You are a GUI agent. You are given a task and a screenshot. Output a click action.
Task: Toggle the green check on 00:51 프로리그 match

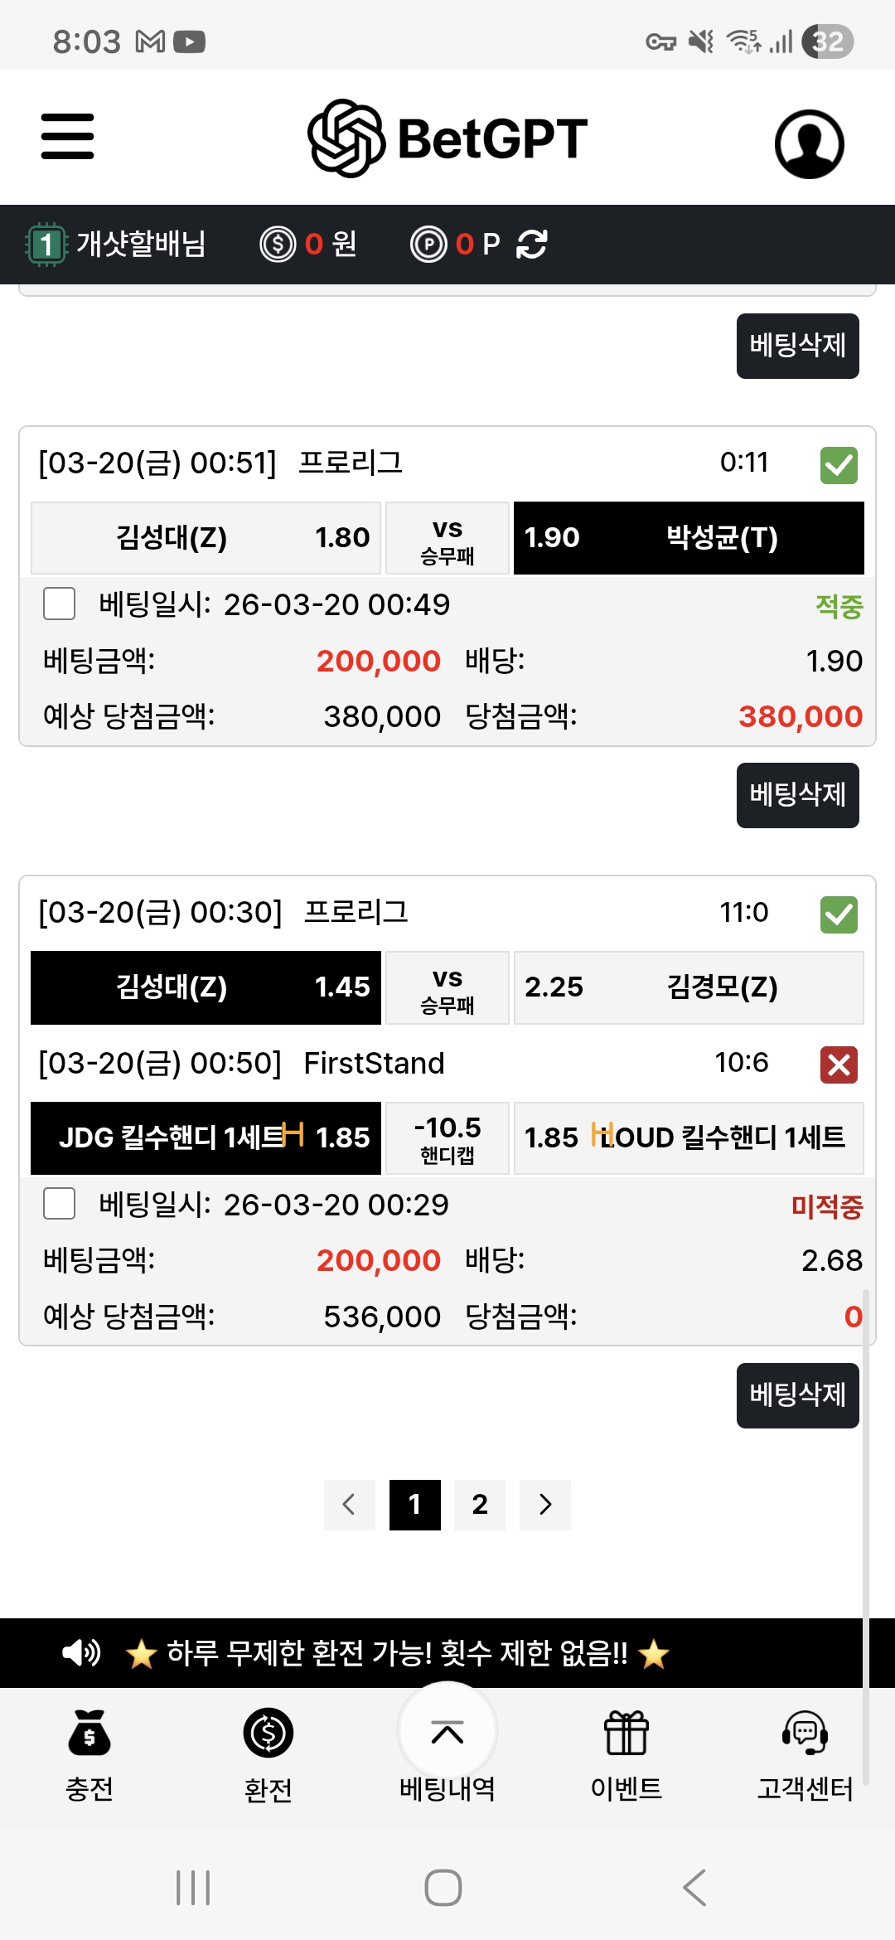[839, 465]
